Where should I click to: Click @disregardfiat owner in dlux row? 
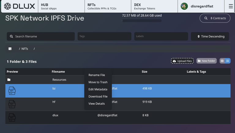pos(107,115)
